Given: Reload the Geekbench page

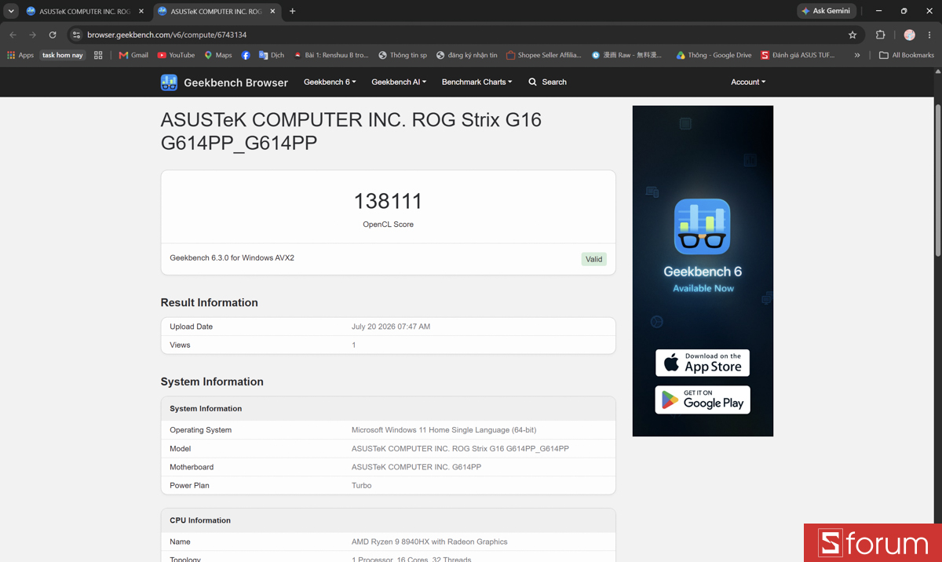Looking at the screenshot, I should (x=53, y=35).
